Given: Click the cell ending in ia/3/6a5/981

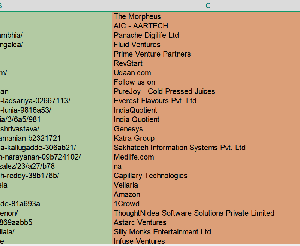Looking at the screenshot, I should click(x=56, y=119).
